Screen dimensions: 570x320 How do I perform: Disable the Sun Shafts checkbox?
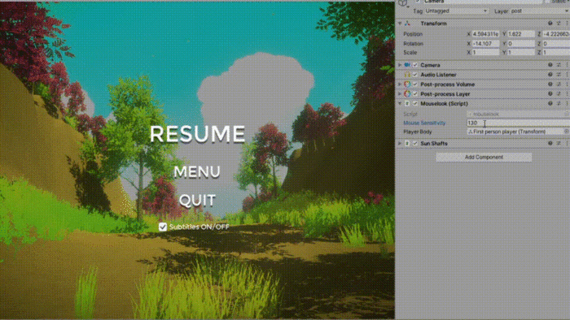point(415,144)
